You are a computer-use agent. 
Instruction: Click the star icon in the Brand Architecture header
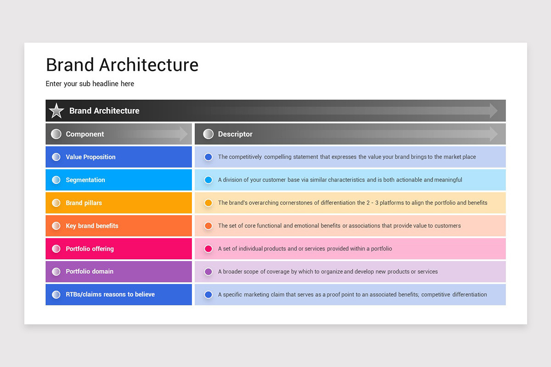[x=56, y=111]
